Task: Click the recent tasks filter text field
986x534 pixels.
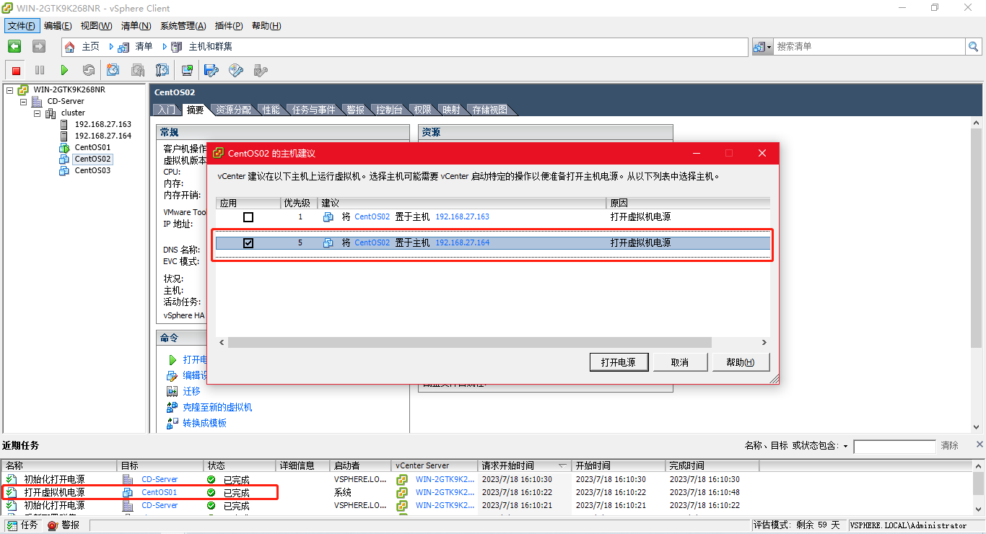Action: click(894, 447)
